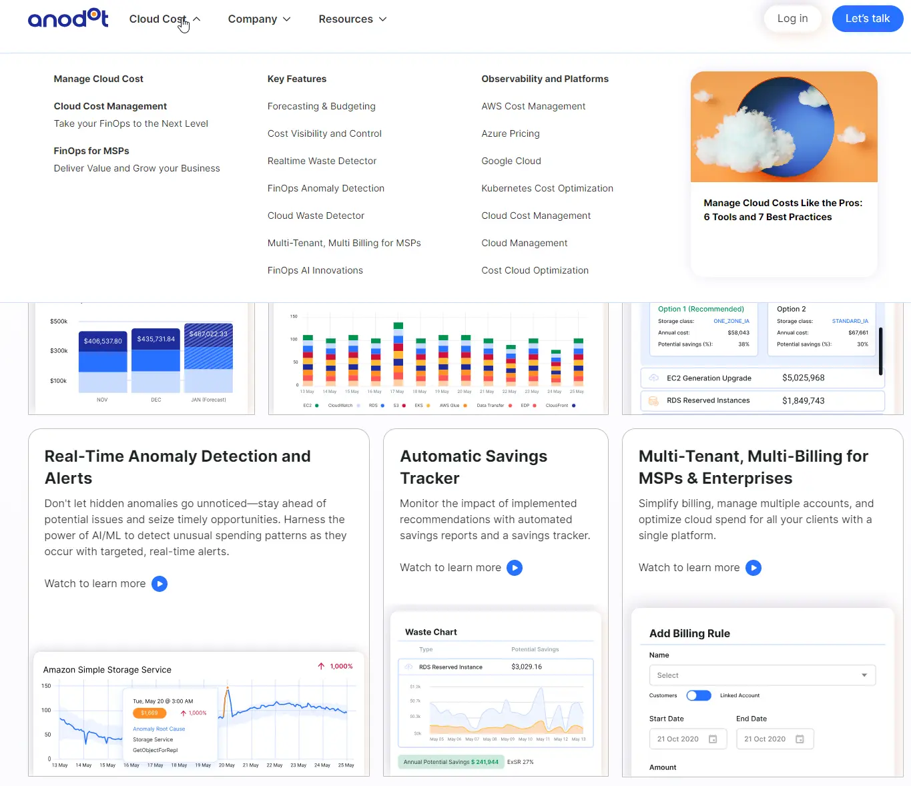Play the Real-Time Anomaly Detection video icon
Screen dimensions: 911x786
coord(160,584)
